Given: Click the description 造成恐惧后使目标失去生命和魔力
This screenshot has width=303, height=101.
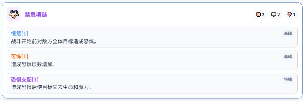Looking at the screenshot, I should 51,87.
